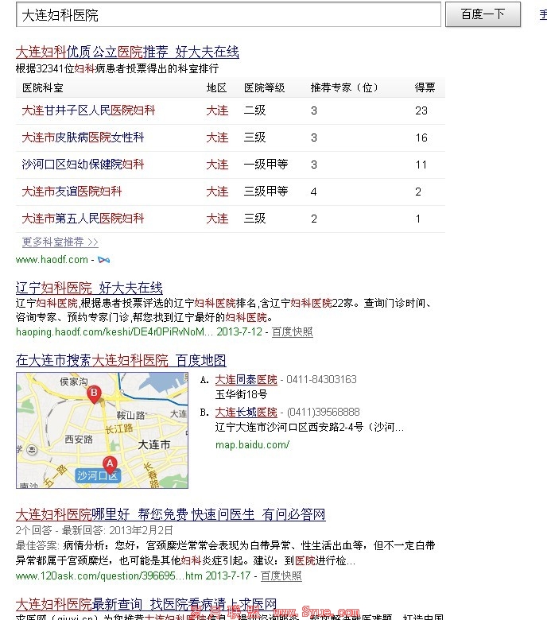Viewport: 547px width, 620px height.
Task: Open the 大连市皮肤病医院女性科 link
Action: 83,138
